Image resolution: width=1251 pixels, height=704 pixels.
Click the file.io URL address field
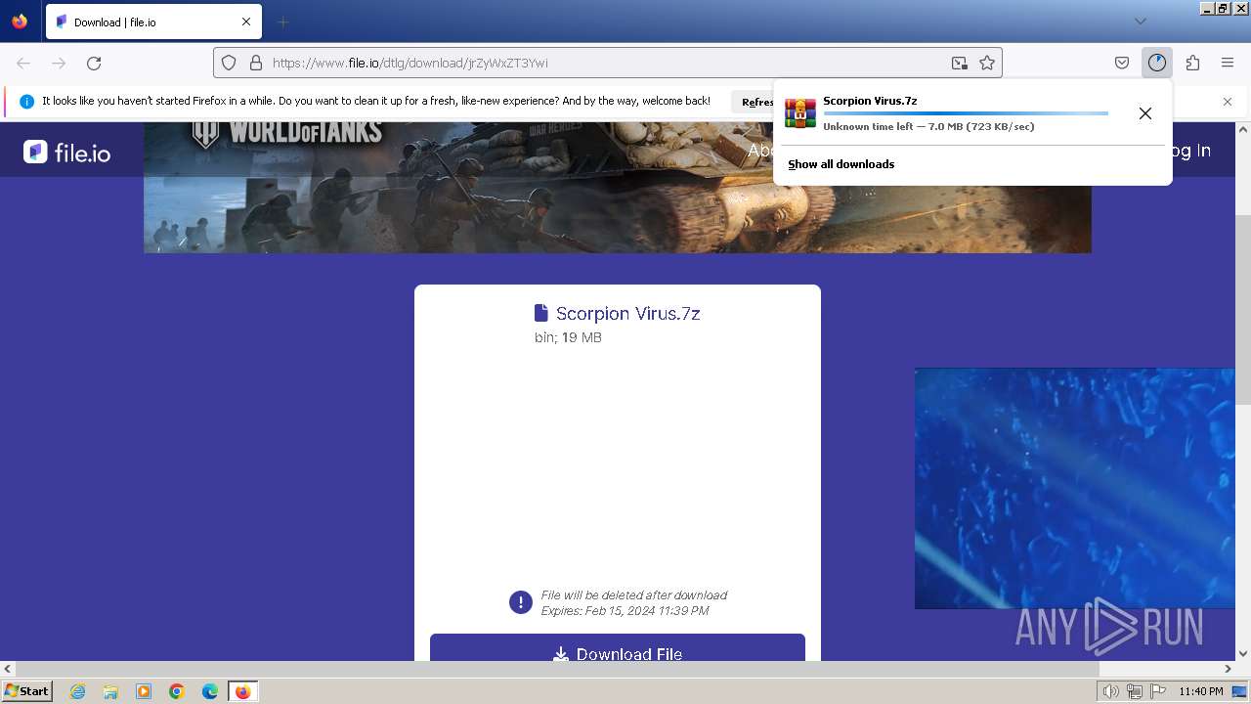606,63
